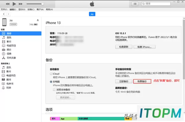Open the 文件(F) menu
Viewport: 185px width, 122px height.
(x=4, y=10)
